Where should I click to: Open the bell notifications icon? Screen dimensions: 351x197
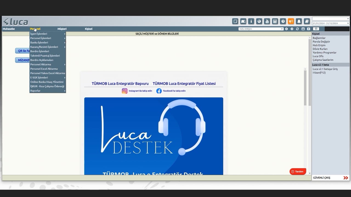(x=299, y=21)
